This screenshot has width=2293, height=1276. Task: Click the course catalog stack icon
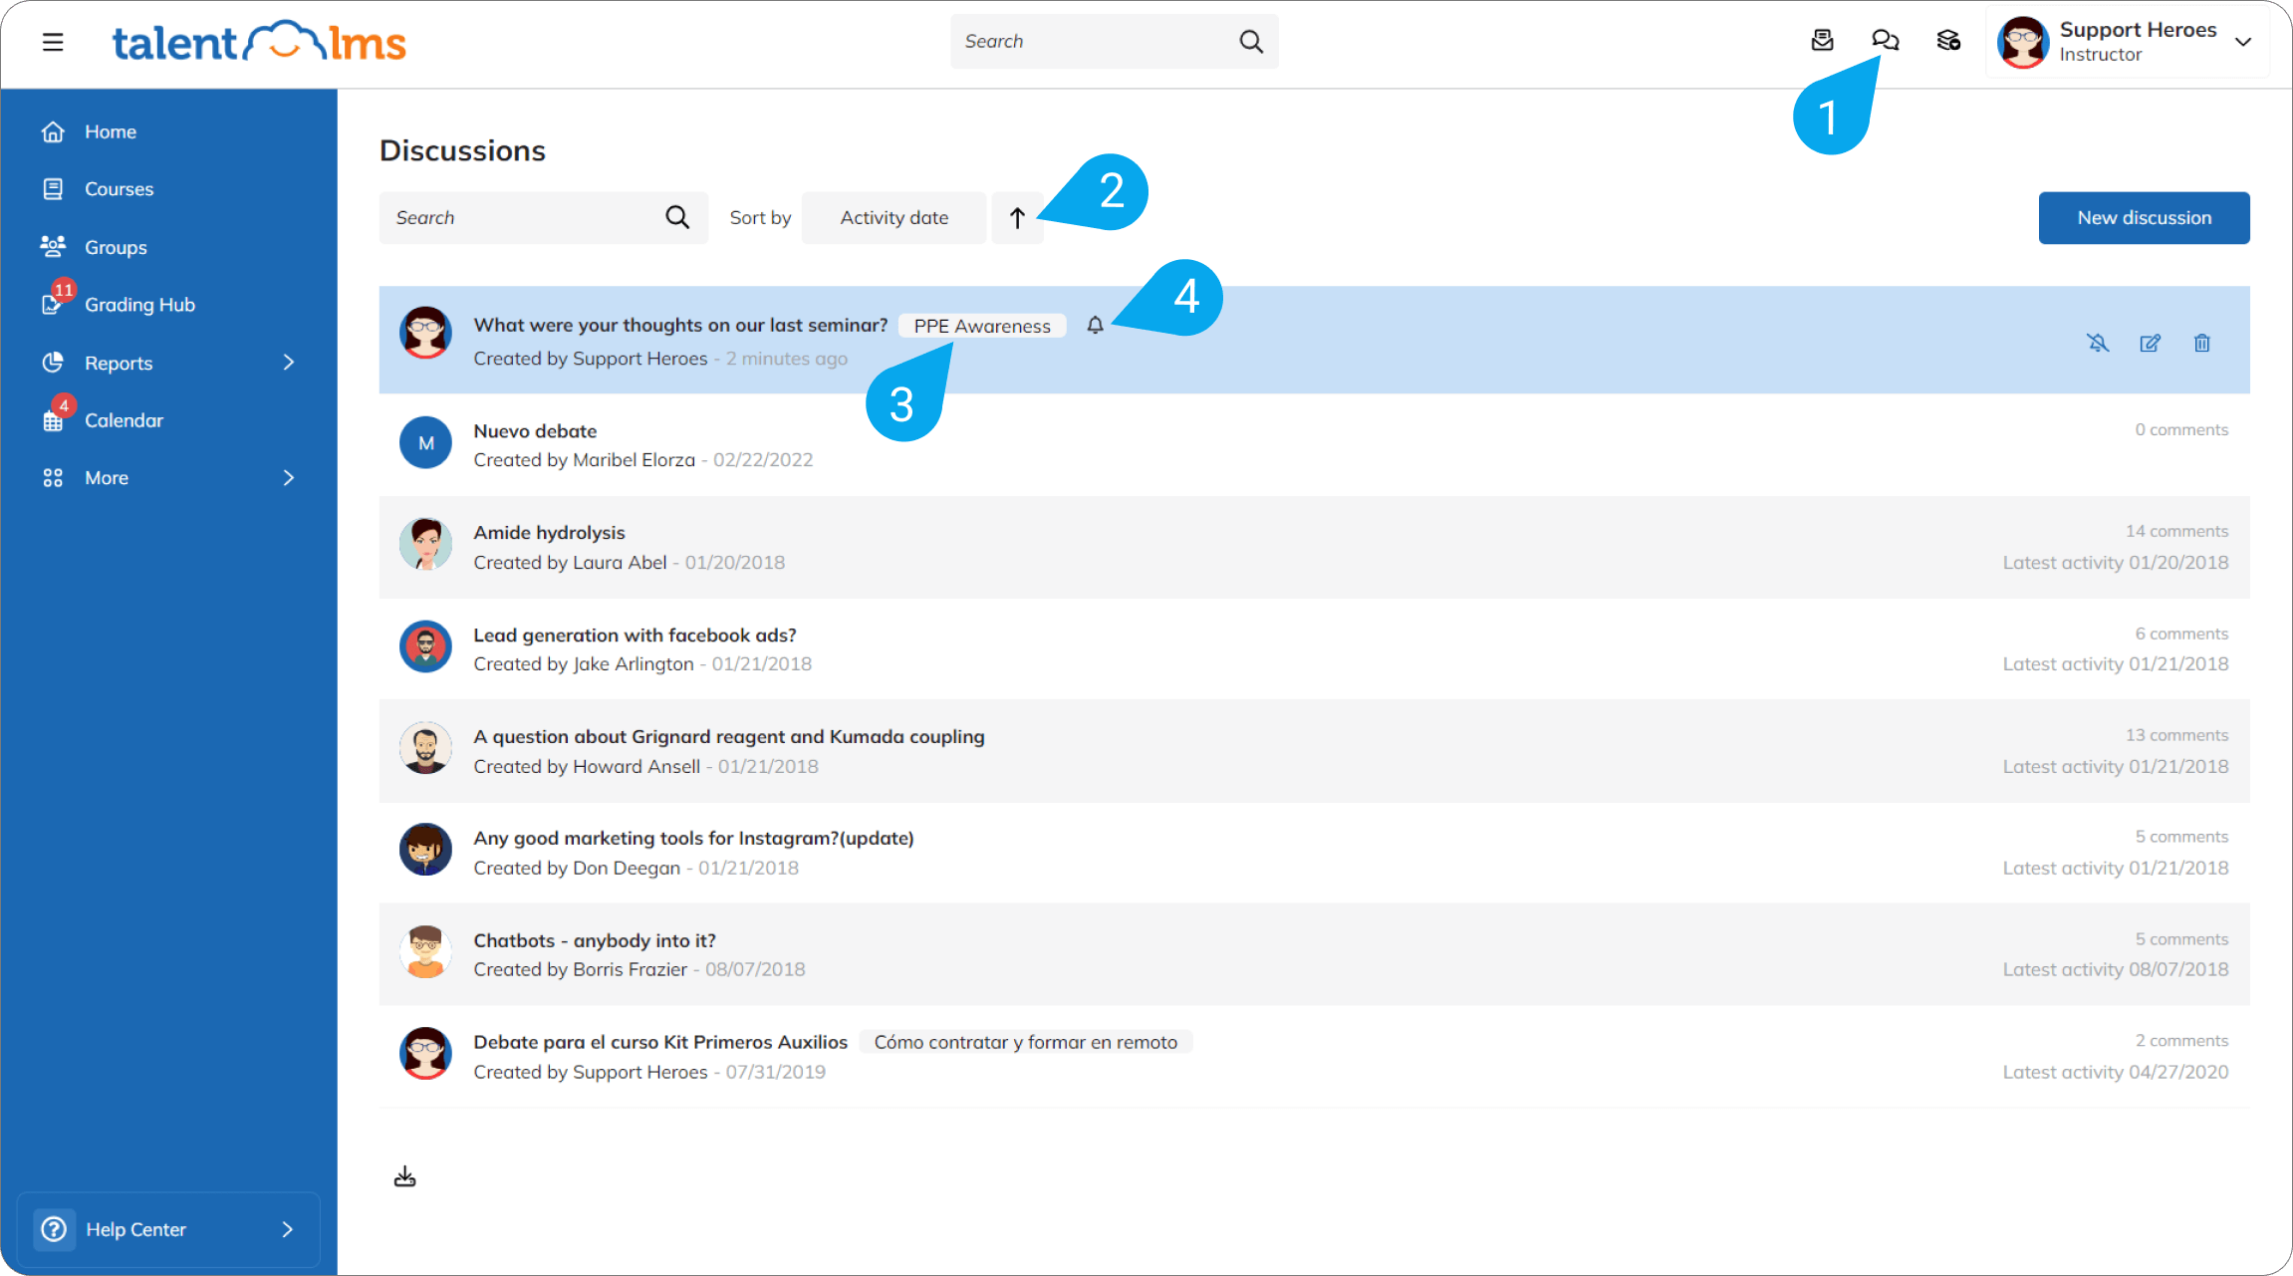1948,41
